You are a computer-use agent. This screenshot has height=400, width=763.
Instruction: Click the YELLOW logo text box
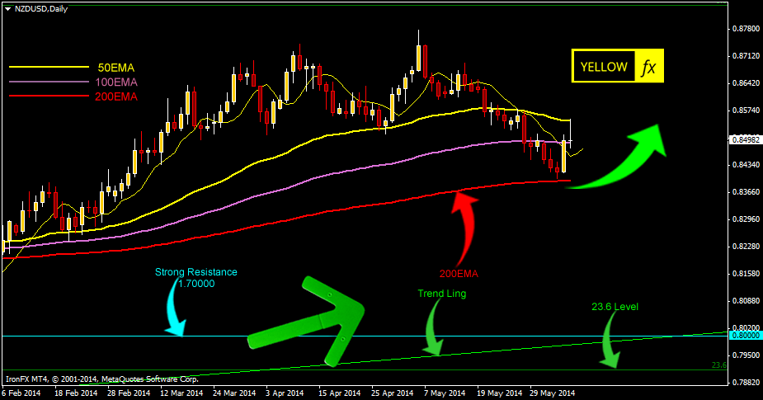coord(603,67)
